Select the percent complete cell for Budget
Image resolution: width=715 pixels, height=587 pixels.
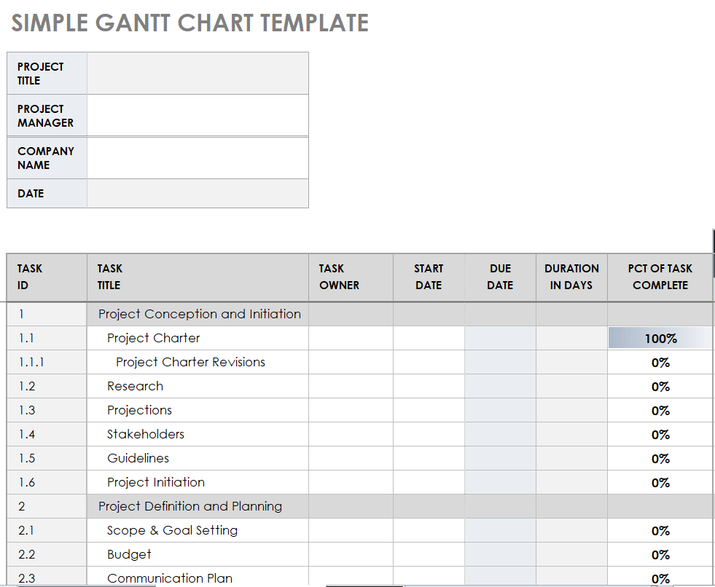[x=660, y=555]
